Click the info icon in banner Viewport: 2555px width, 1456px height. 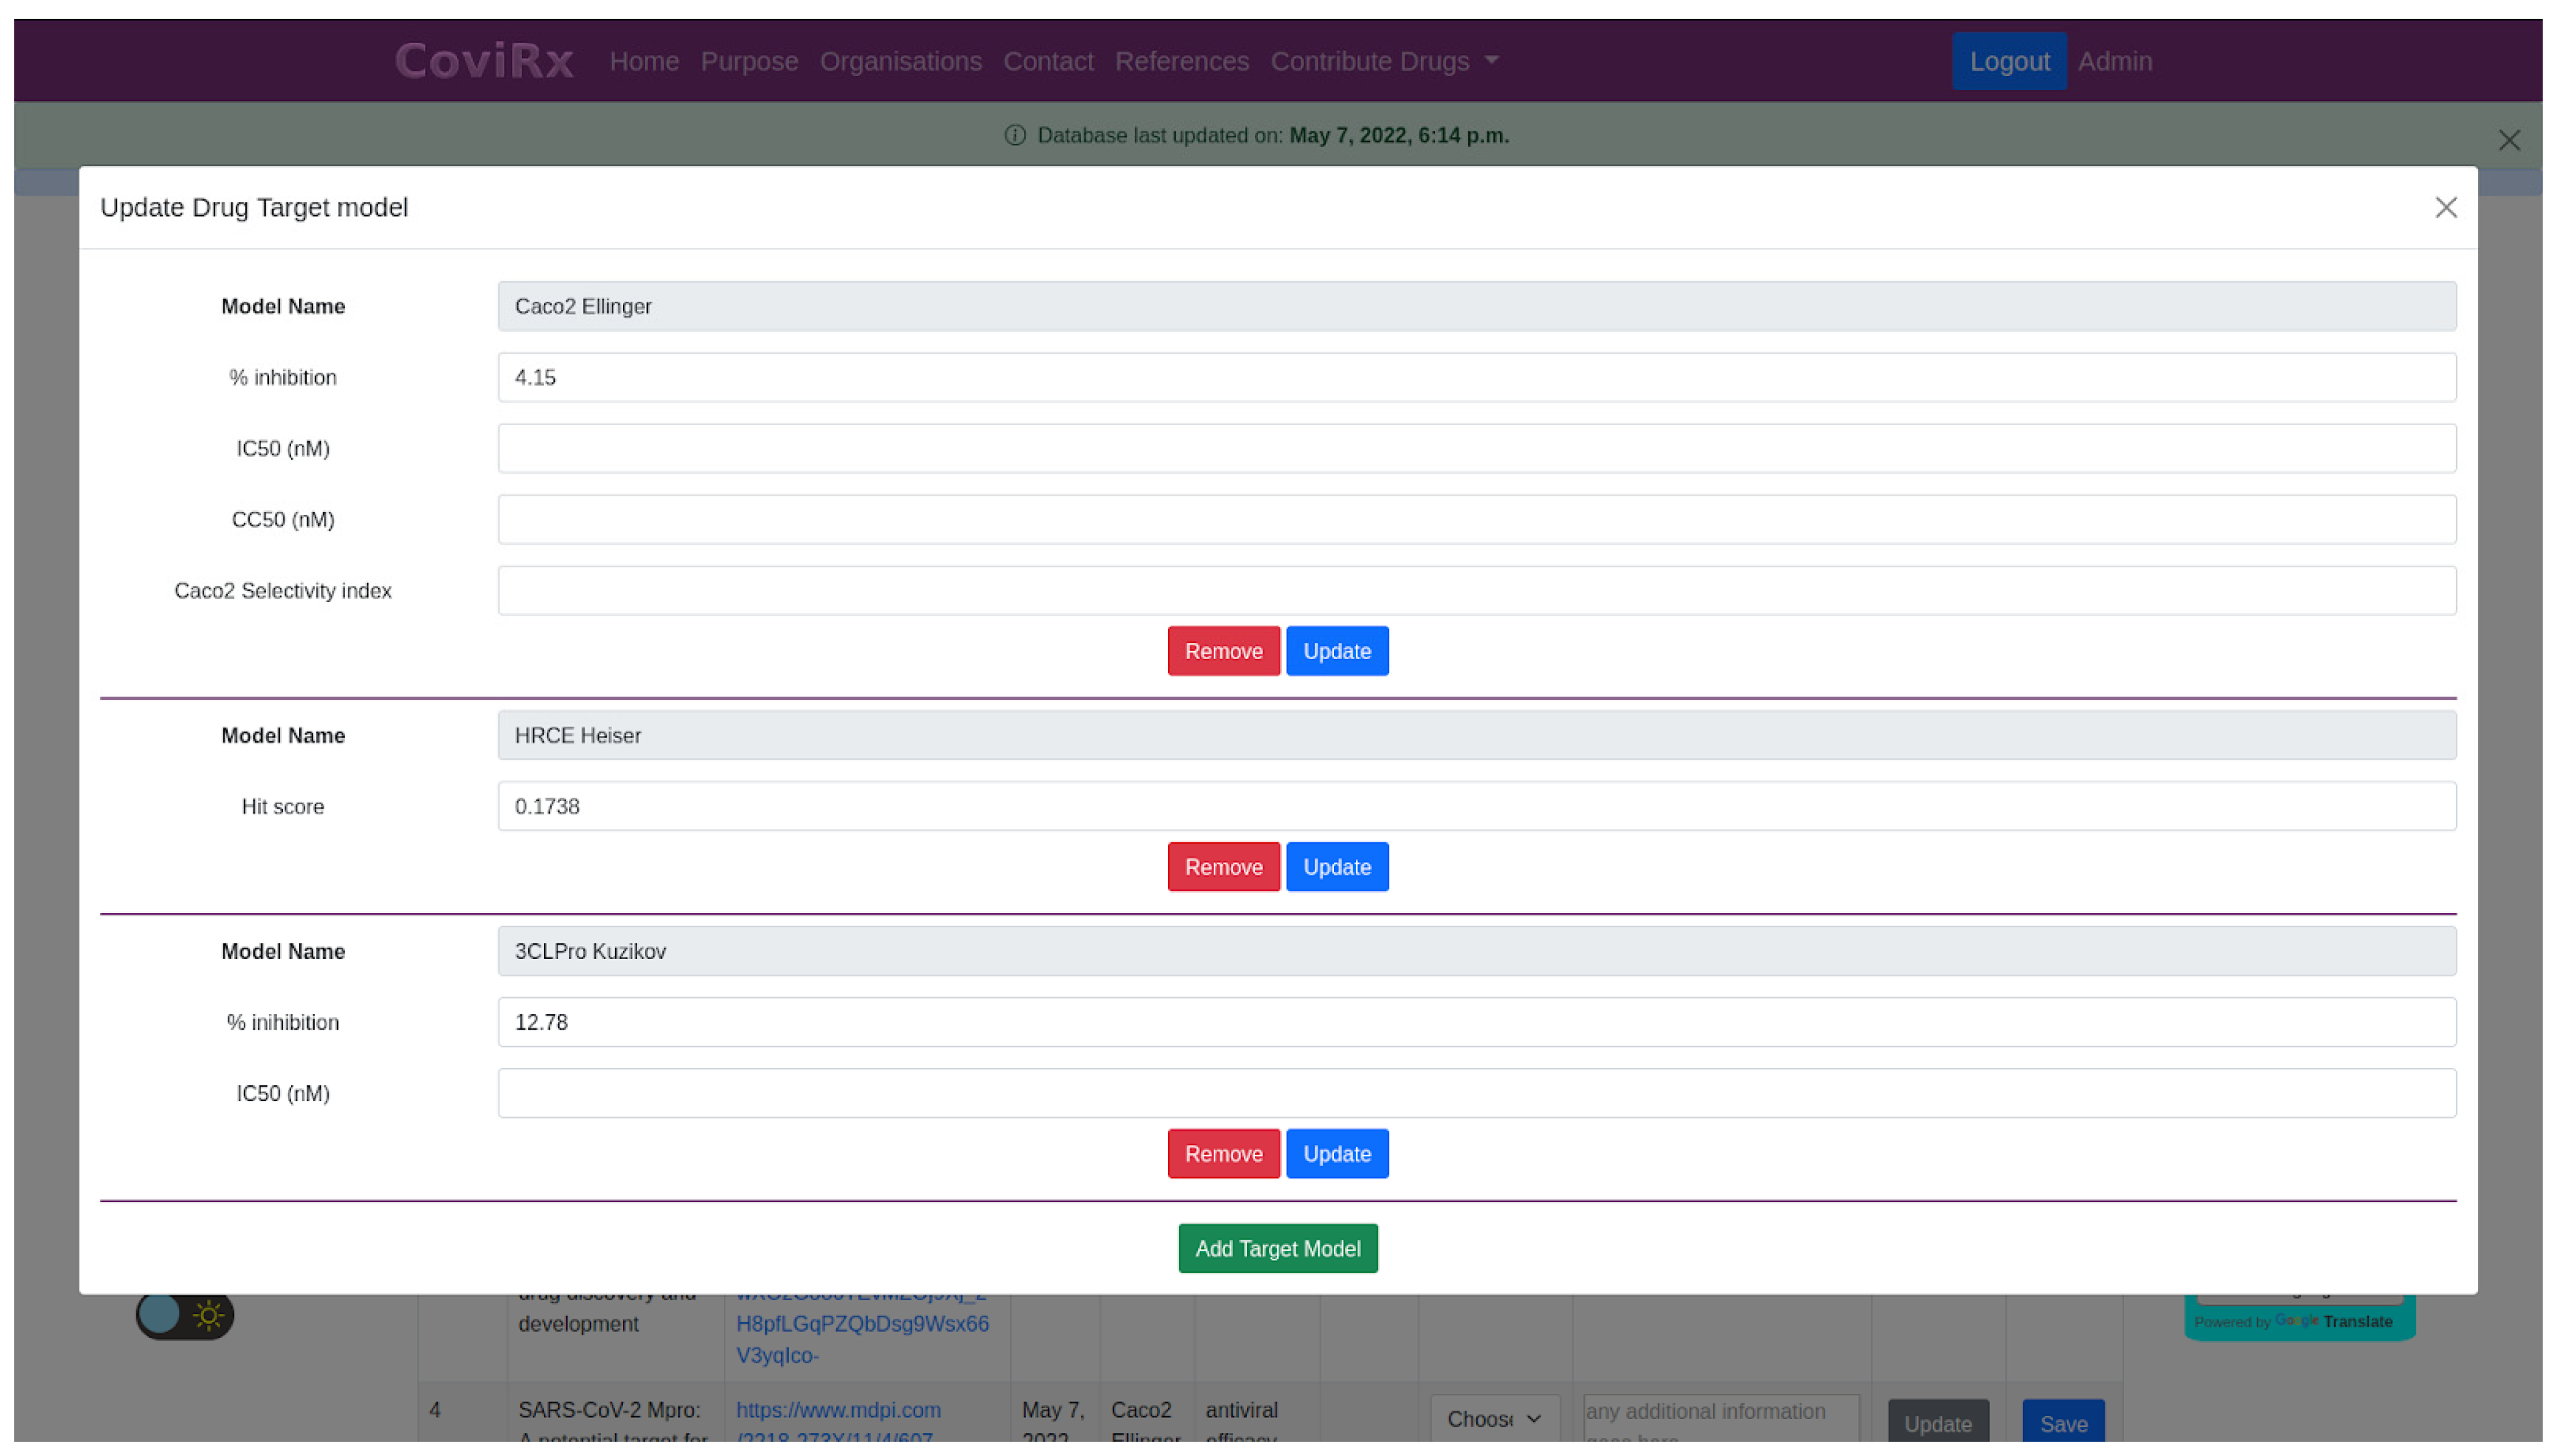(1014, 135)
